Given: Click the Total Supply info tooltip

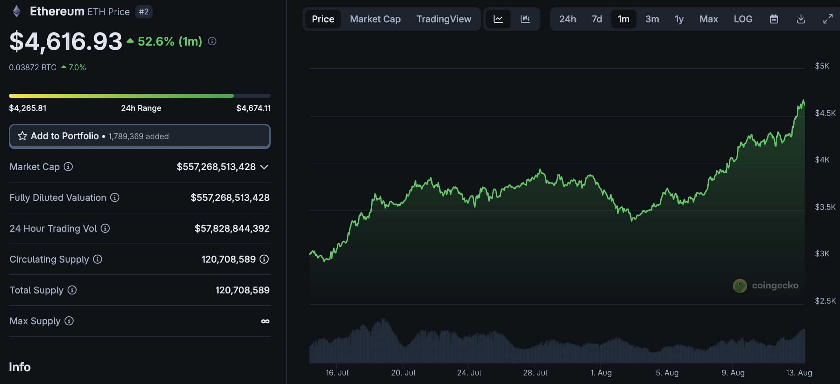Looking at the screenshot, I should (72, 290).
